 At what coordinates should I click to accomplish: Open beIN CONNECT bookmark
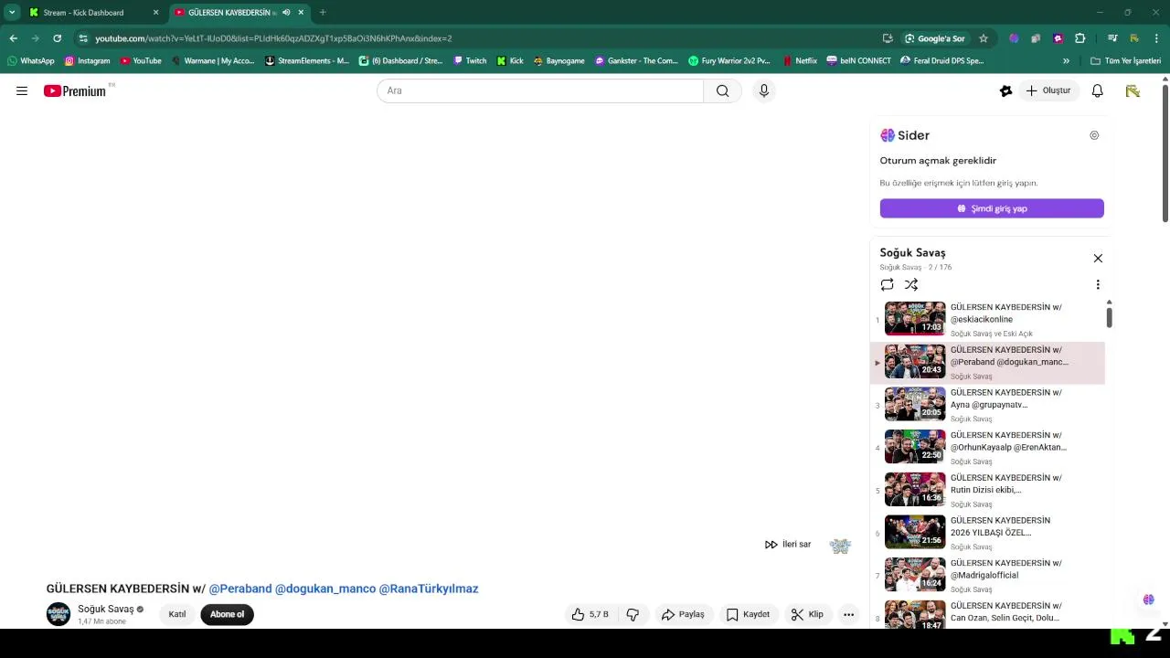[x=859, y=61]
